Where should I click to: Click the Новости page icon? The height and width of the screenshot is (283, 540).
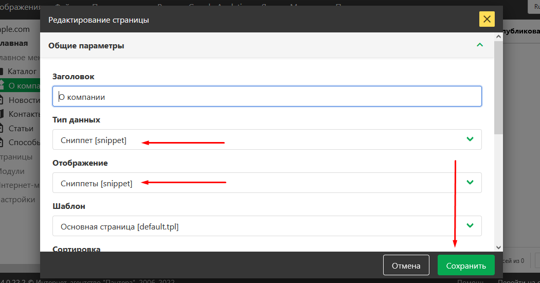click(3, 100)
